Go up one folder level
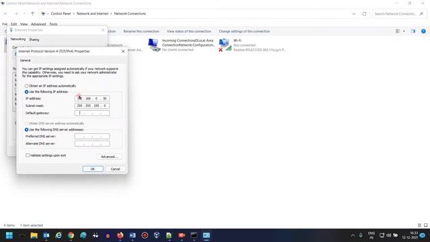Screen dimensions: 430x242 click(33, 13)
